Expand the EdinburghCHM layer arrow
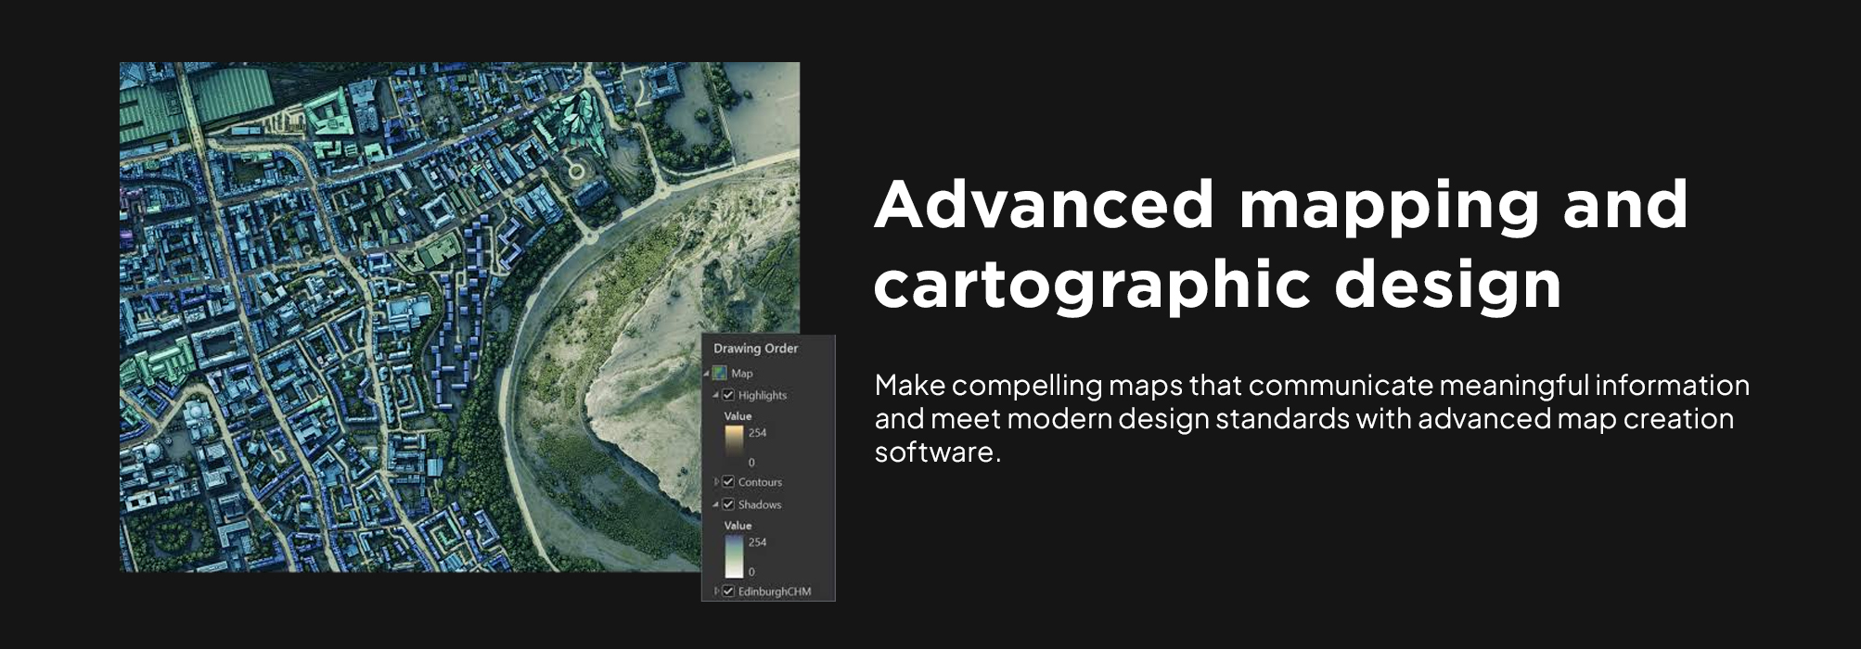The image size is (1861, 649). pyautogui.click(x=716, y=591)
